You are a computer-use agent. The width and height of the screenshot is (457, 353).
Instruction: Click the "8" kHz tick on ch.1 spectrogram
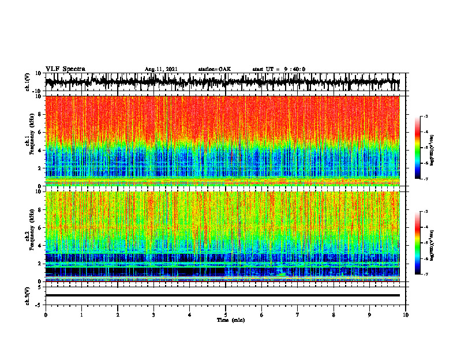point(40,114)
